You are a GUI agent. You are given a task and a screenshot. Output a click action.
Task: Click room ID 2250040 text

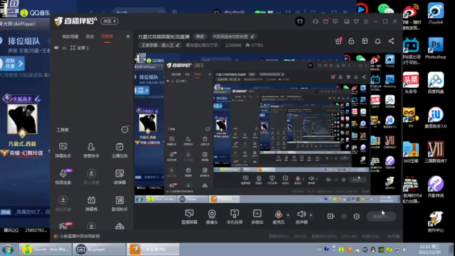pyautogui.click(x=233, y=46)
